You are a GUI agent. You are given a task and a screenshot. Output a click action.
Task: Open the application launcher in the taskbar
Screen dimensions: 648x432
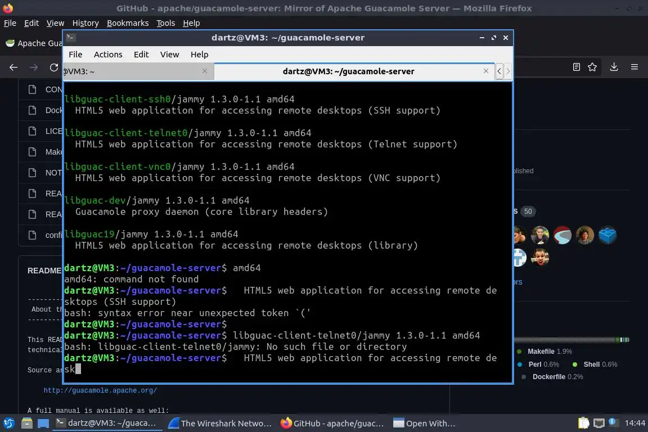pyautogui.click(x=8, y=424)
